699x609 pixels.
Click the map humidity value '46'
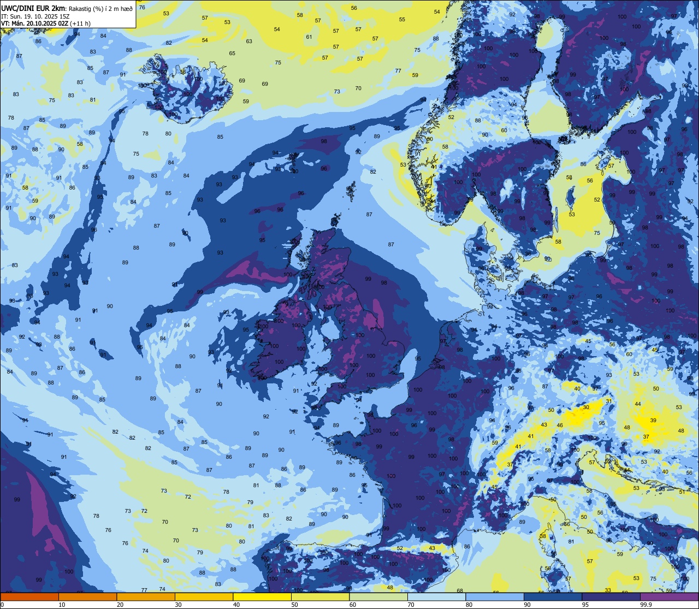click(560, 425)
